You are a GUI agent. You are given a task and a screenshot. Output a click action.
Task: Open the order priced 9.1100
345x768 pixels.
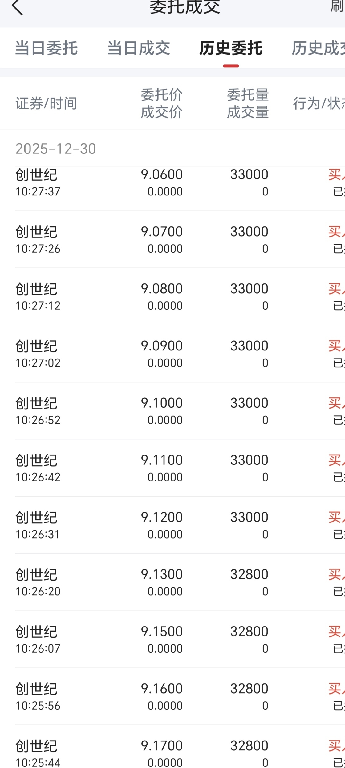click(172, 468)
